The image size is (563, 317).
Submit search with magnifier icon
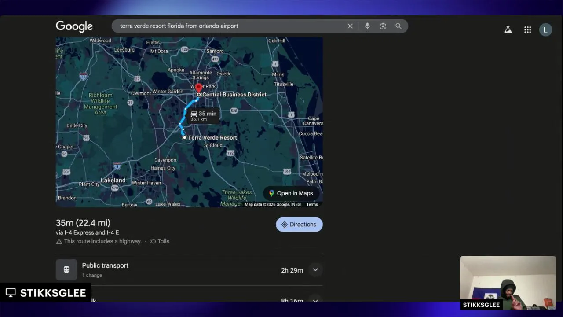(x=398, y=26)
